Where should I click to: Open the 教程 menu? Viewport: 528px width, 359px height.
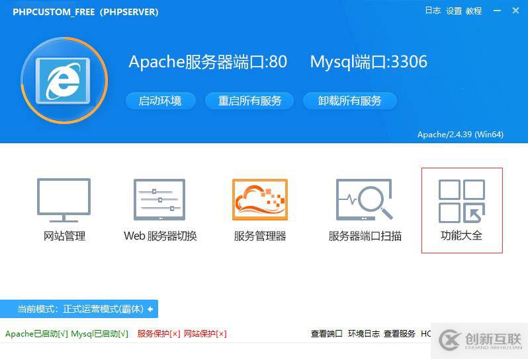(474, 11)
